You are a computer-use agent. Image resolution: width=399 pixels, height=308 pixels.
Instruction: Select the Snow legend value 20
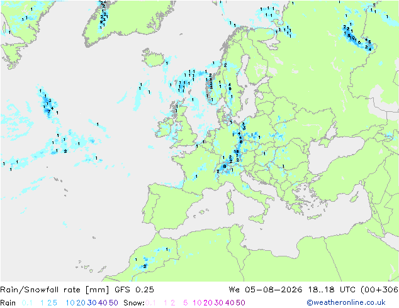208,303
